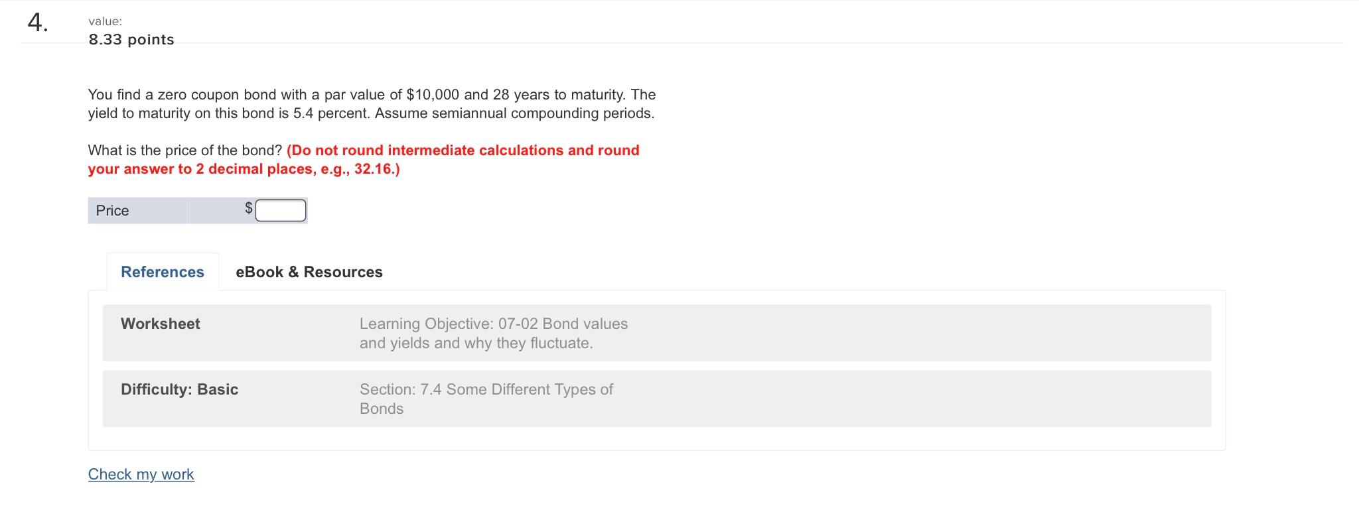This screenshot has height=510, width=1359.
Task: Select the References tab
Action: click(162, 272)
